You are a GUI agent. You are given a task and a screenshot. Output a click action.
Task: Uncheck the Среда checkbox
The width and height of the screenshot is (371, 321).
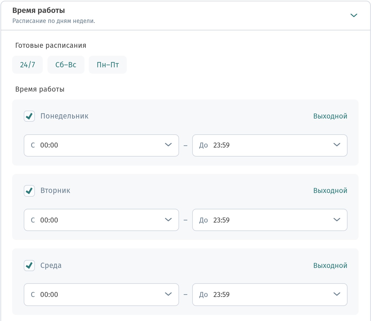[x=29, y=266]
